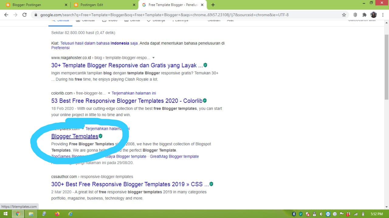Open the Extensions puzzle-piece menu
Image resolution: width=389 pixels, height=218 pixels.
pos(364,15)
